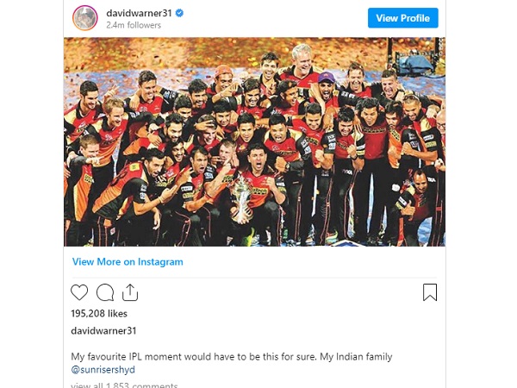Open the davidwarner31 profile avatar

85,18
